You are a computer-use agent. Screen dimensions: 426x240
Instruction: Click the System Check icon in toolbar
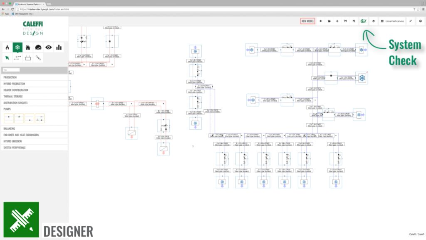coord(364,21)
